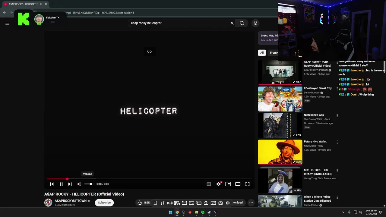Click the sparkle video filters icon
The width and height of the screenshot is (386, 217).
(x=213, y=203)
